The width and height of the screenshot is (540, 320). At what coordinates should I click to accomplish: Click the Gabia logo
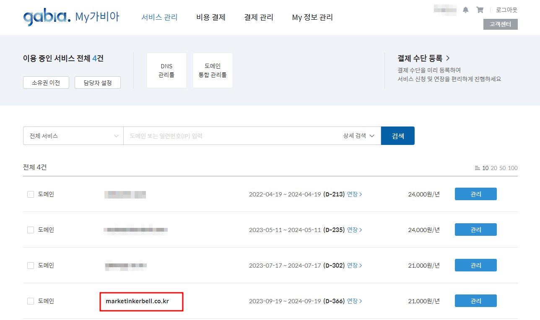(45, 16)
